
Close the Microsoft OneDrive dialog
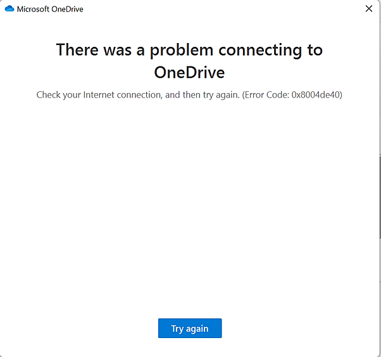pyautogui.click(x=369, y=9)
